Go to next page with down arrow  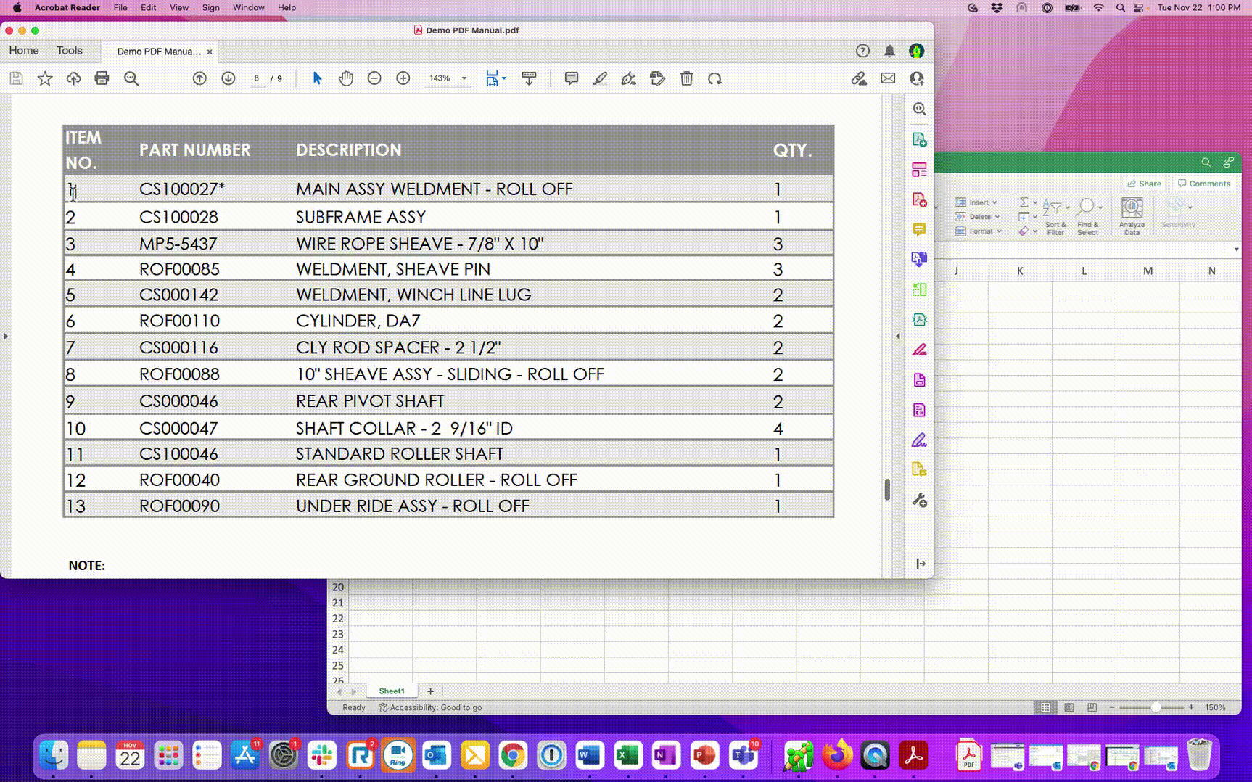pos(228,78)
